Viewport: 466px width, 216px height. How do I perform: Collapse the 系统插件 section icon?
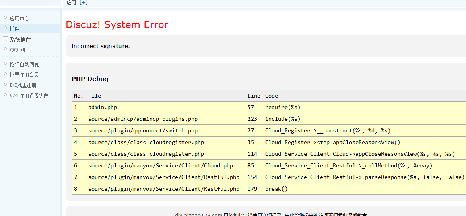click(x=5, y=39)
